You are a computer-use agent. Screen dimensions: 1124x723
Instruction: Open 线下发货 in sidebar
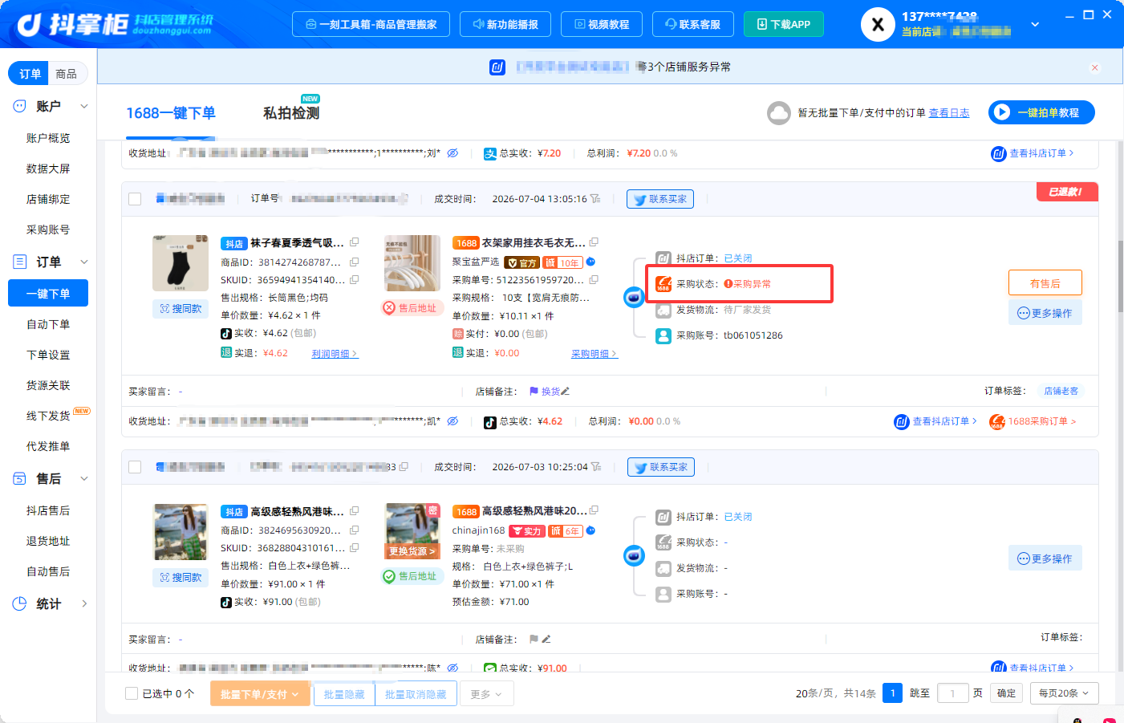[48, 416]
